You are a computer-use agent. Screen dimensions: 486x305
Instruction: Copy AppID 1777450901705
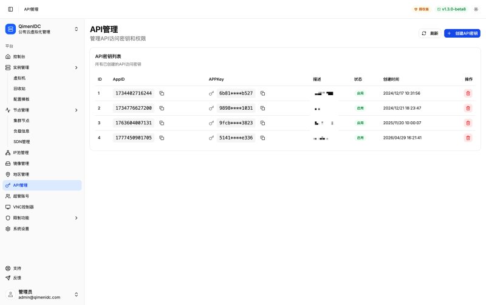click(x=162, y=138)
